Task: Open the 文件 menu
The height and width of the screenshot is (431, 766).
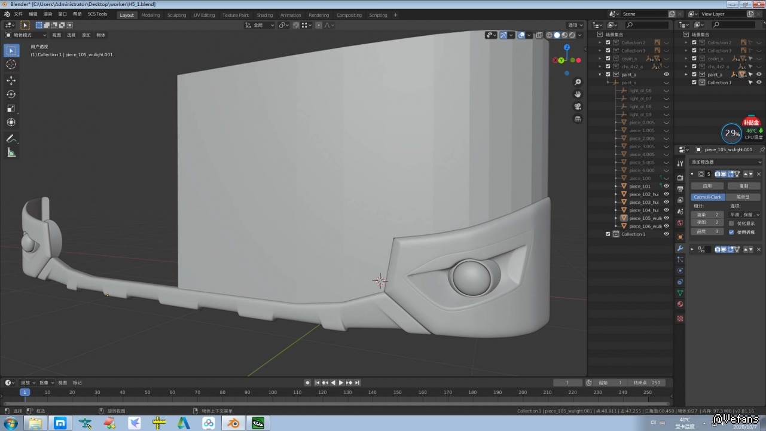Action: [x=18, y=14]
